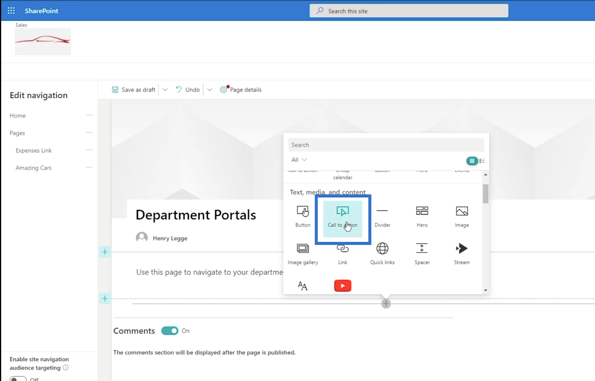Open the SharePoint app launcher waffle icon
595x381 pixels.
[x=11, y=11]
